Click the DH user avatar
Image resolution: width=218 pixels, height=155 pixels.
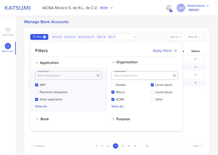181,8
